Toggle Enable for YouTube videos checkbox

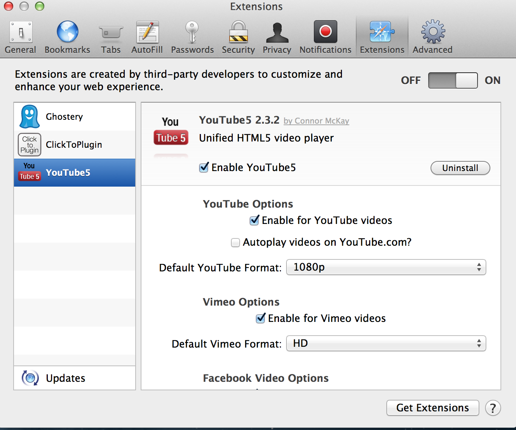(x=255, y=220)
